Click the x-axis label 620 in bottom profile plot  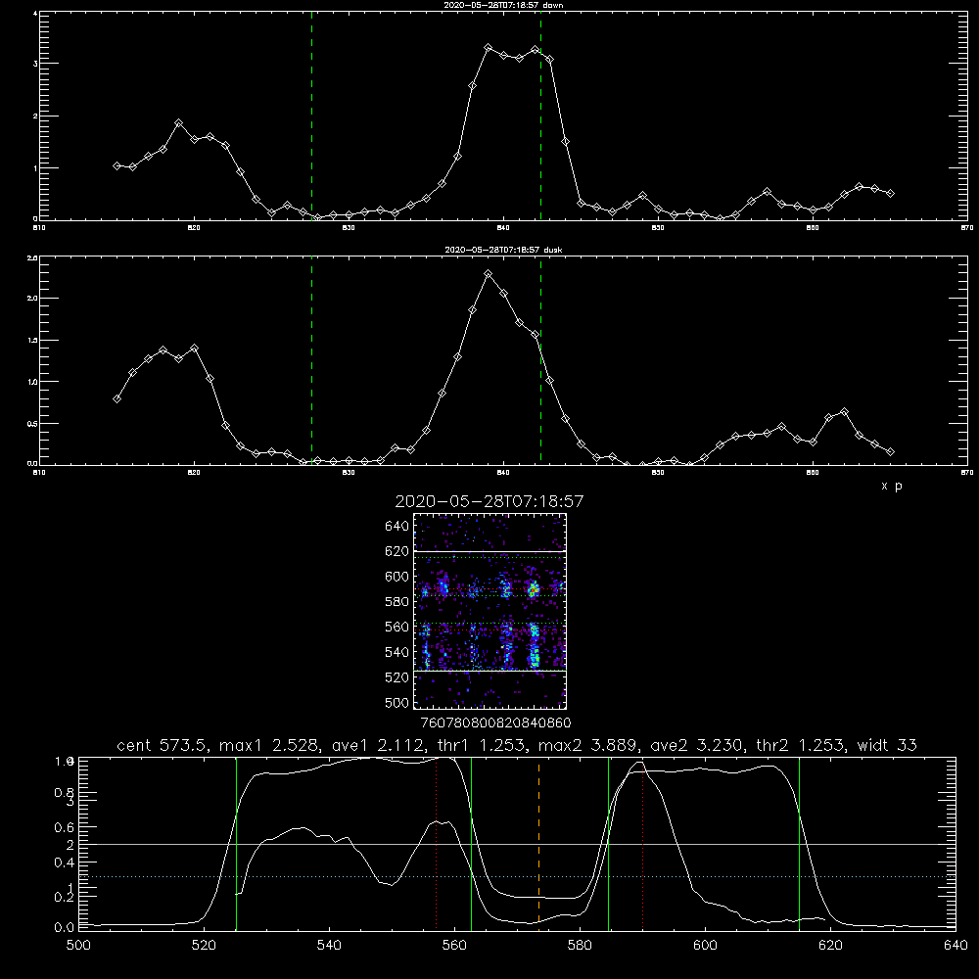click(830, 946)
